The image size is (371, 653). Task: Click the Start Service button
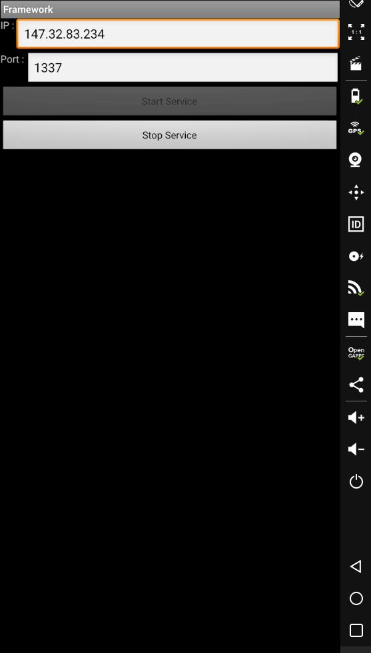point(170,101)
